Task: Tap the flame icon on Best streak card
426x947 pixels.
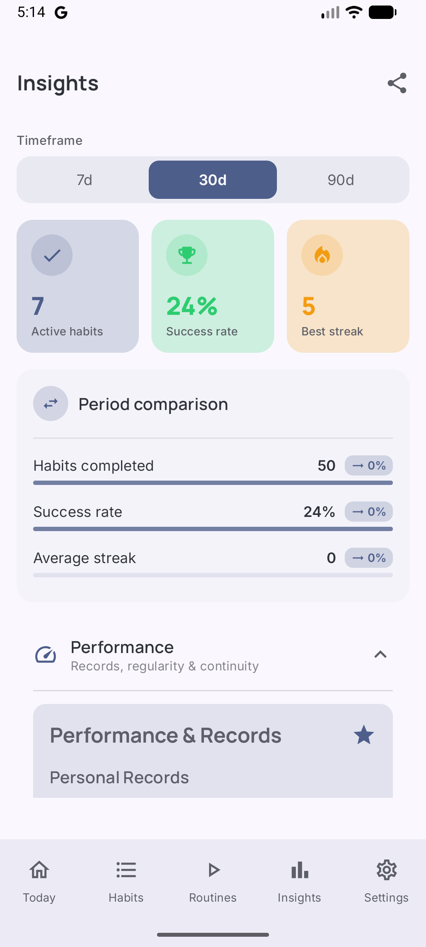Action: click(322, 255)
